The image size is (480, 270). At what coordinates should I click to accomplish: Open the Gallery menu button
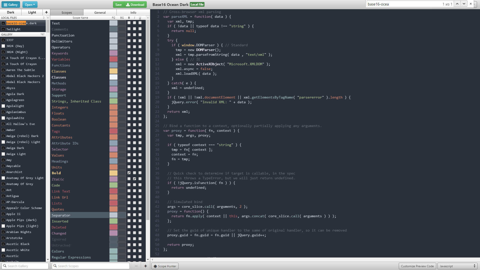(x=10, y=4)
